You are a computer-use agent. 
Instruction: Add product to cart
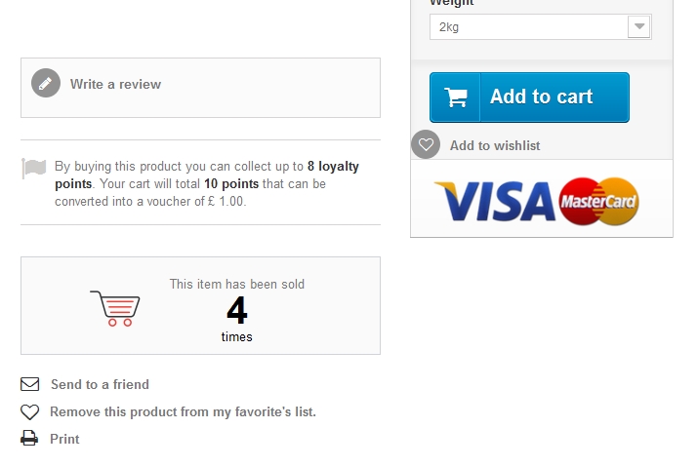(529, 97)
